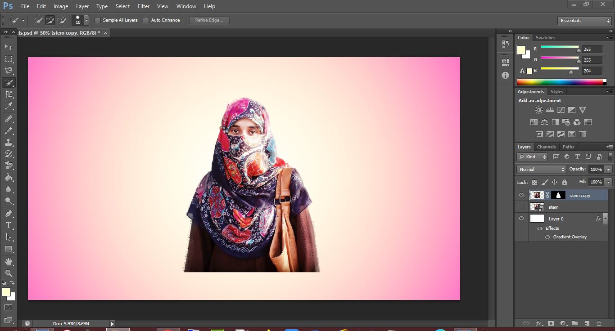The image size is (615, 331).
Task: Select the Eyedropper tool
Action: click(x=9, y=106)
